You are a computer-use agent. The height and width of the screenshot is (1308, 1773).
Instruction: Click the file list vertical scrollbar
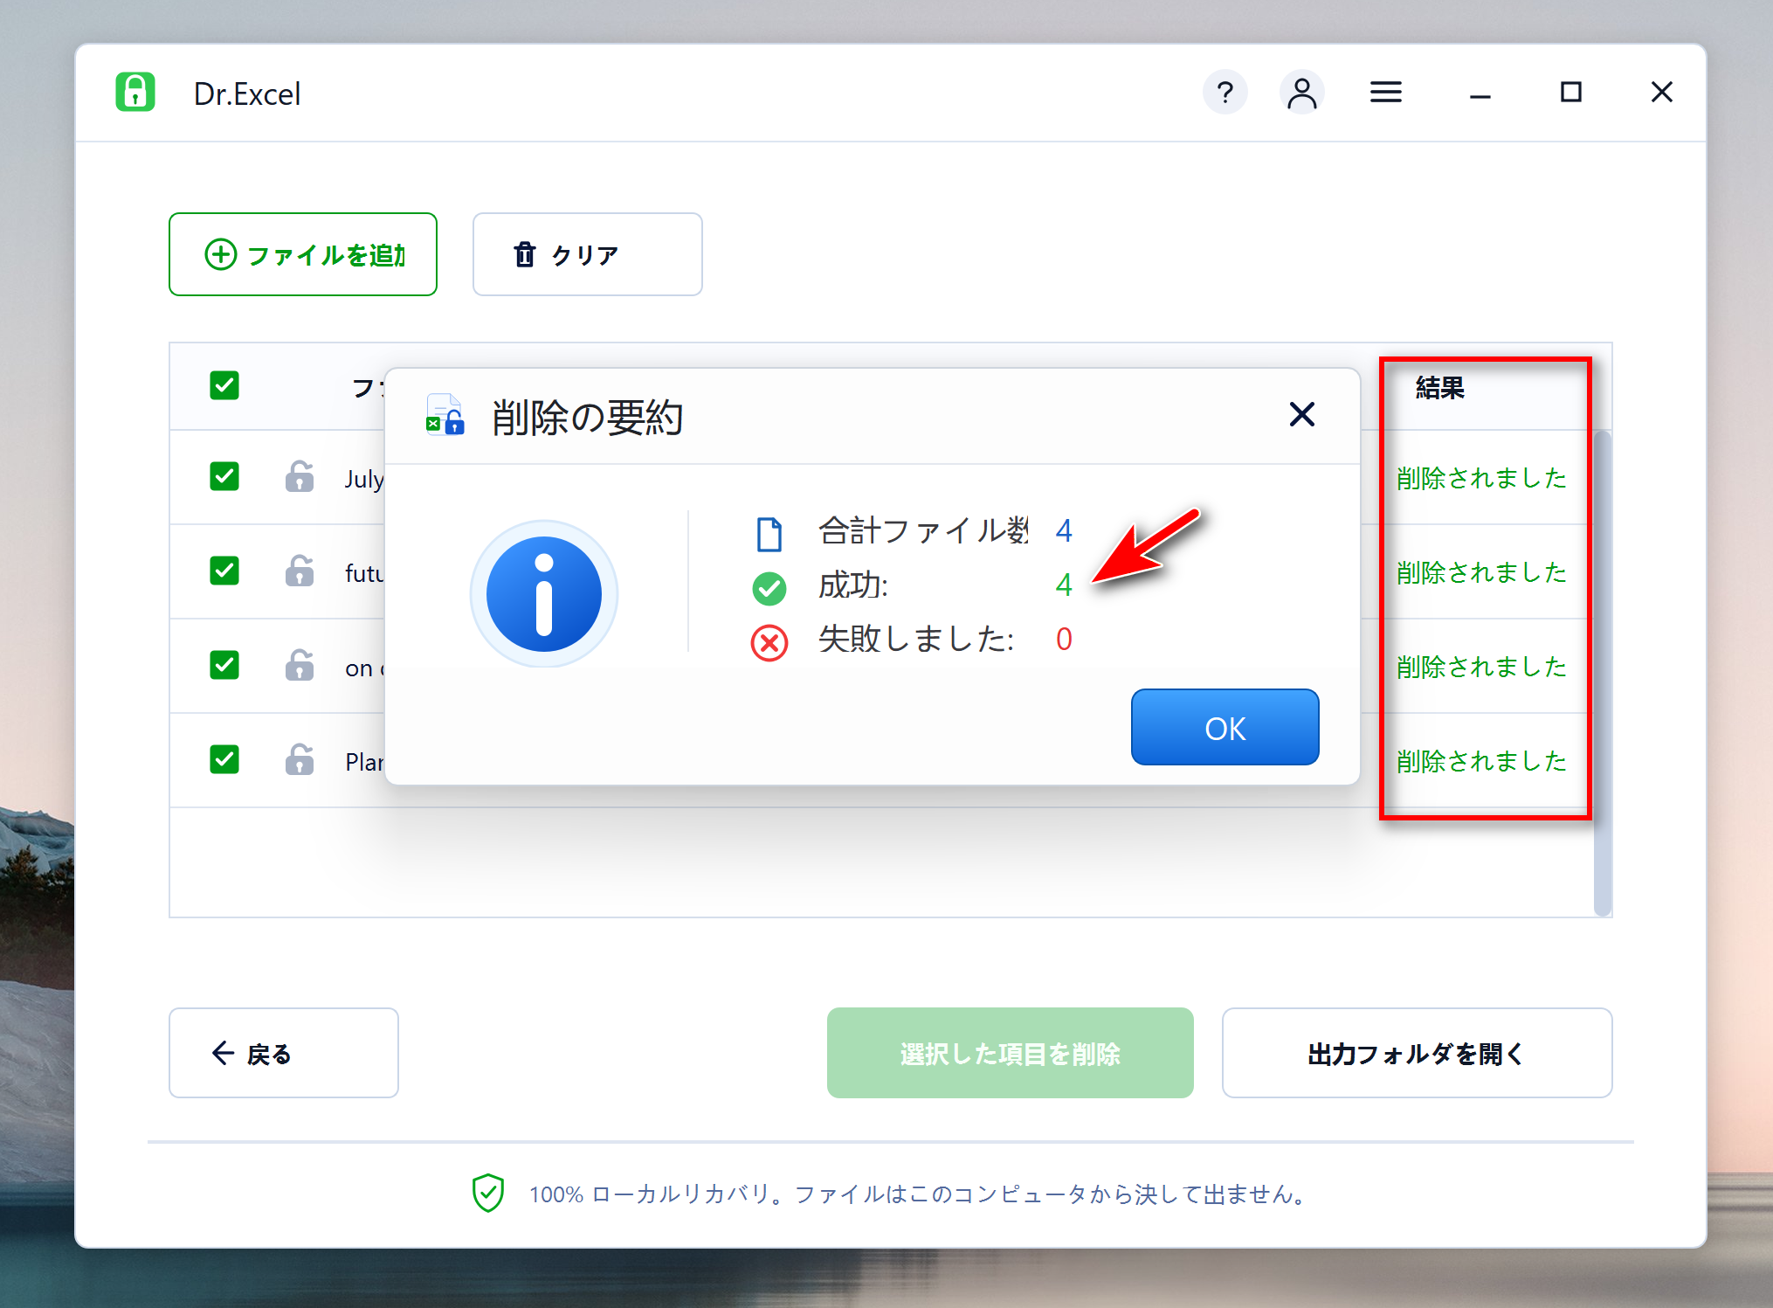tap(1602, 673)
